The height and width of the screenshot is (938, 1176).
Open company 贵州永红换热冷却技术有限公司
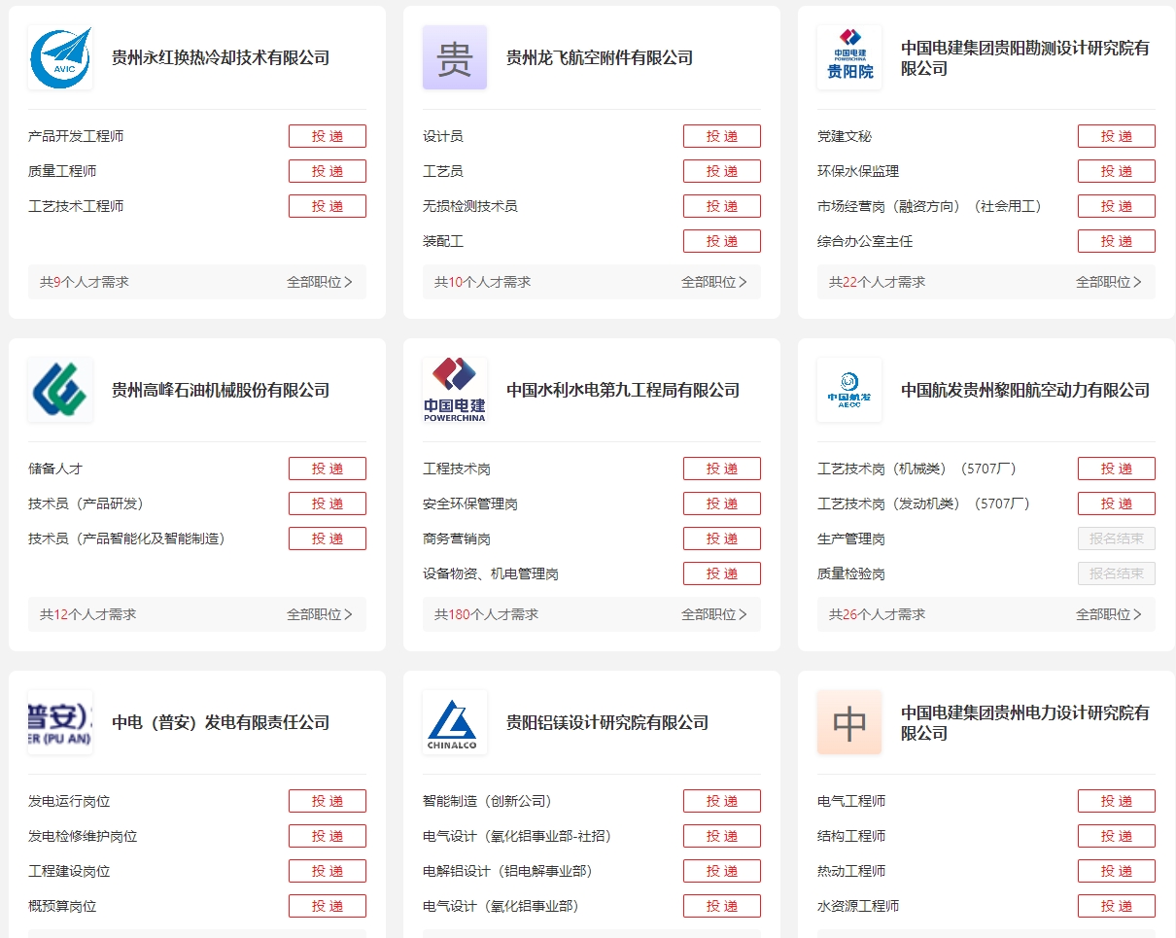pyautogui.click(x=221, y=58)
